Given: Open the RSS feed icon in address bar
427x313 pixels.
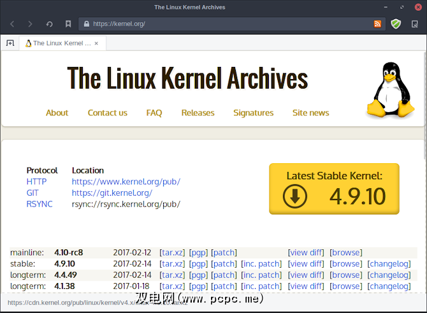Looking at the screenshot, I should tap(377, 24).
